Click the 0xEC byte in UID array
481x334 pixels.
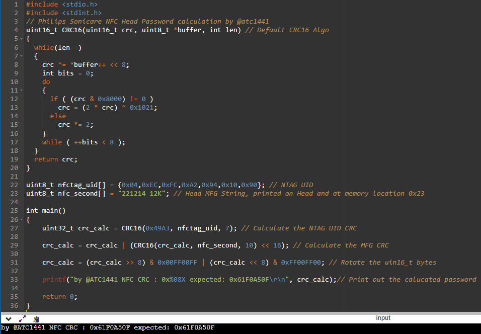(x=149, y=185)
